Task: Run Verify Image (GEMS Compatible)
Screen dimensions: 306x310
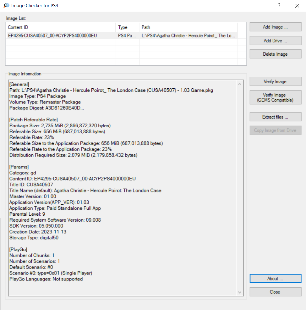Action: tap(276, 97)
